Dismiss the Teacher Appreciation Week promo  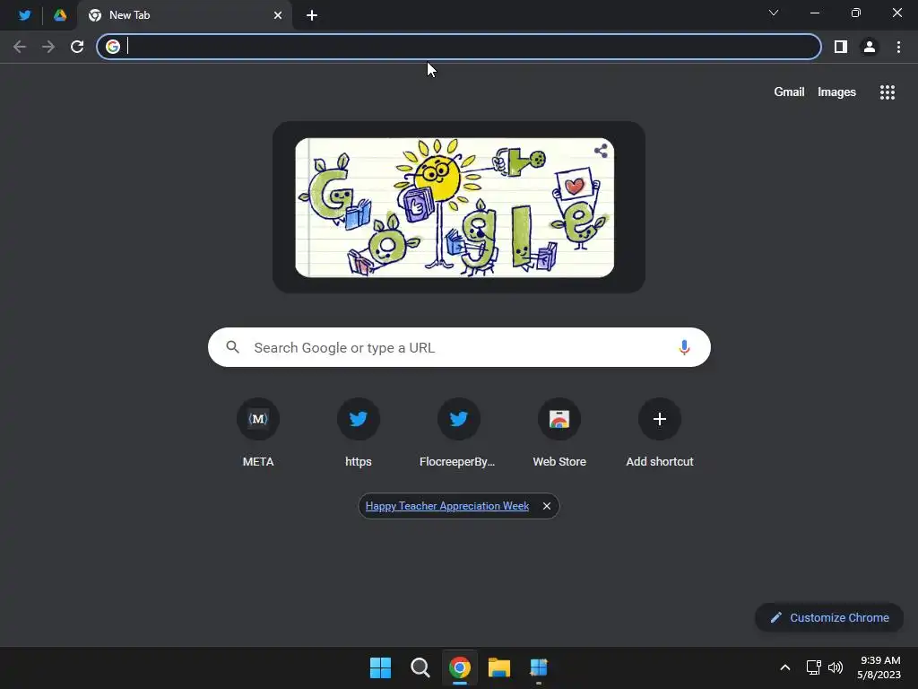click(547, 506)
